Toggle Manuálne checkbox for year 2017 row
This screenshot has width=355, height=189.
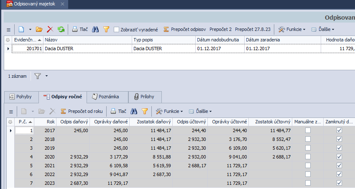pos(308,130)
